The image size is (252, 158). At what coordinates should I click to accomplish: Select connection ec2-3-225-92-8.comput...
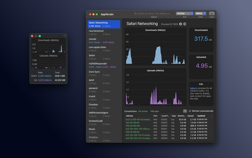(169, 119)
